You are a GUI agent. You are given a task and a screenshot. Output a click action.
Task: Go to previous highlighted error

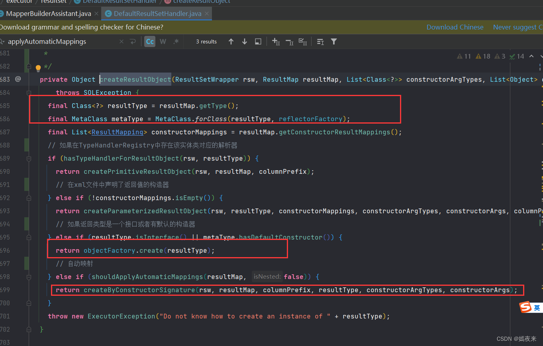click(x=531, y=56)
